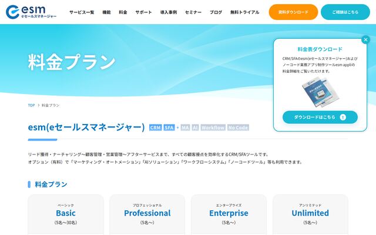Screen dimensions: 376x235
Task: Click the Workflow tag badge
Action: point(213,127)
